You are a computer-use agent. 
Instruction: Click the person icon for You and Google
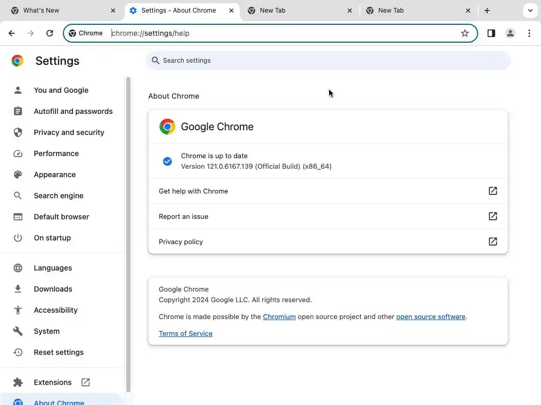click(18, 90)
